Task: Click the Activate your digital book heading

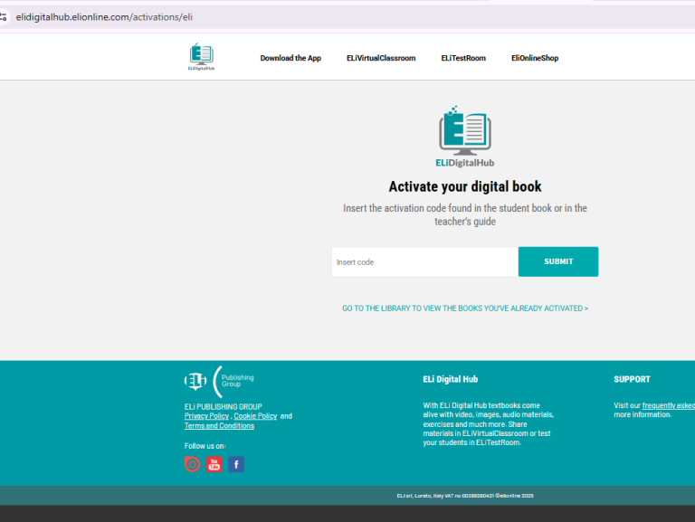Action: (x=464, y=186)
